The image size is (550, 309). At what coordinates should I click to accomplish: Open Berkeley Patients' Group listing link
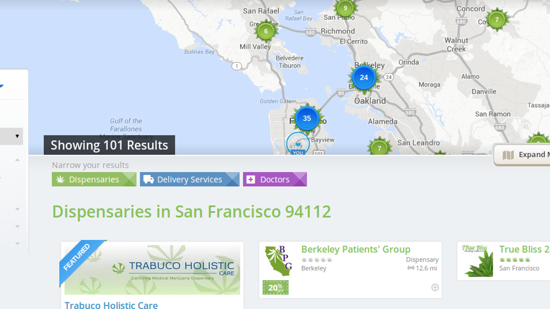pos(356,249)
